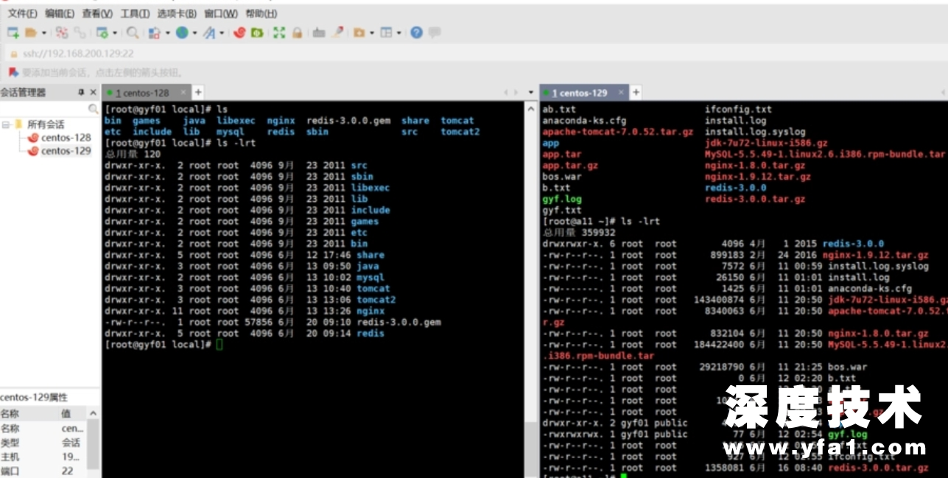948x478 pixels.
Task: Click the padlock lock-screen toolbar icon
Action: (297, 32)
